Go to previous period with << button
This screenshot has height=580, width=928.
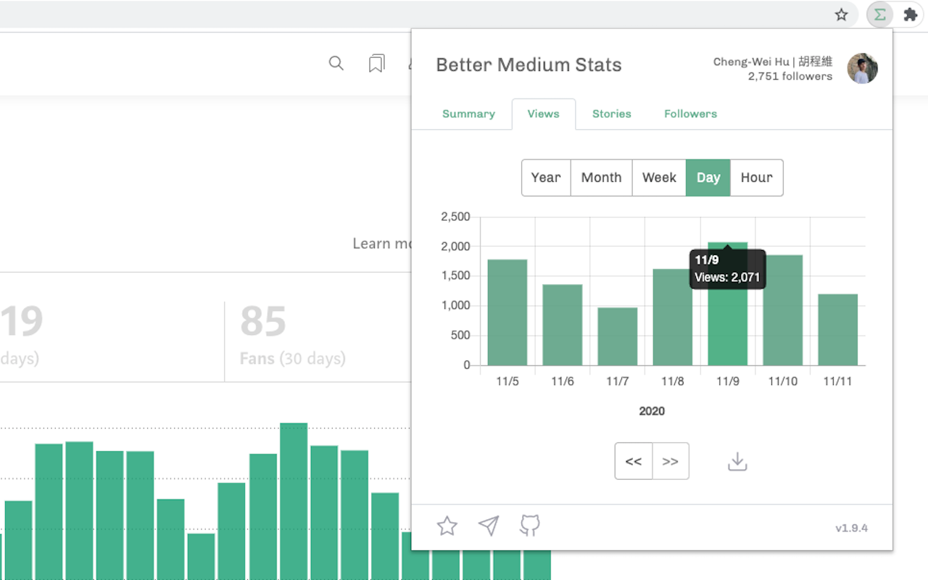pos(634,461)
